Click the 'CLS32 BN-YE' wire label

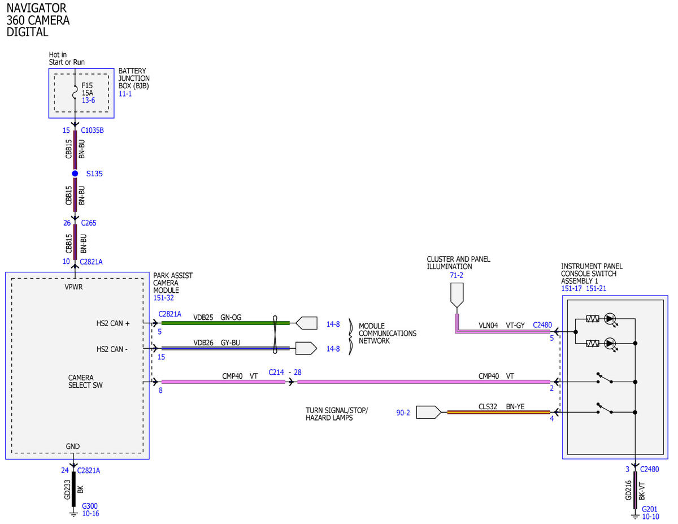[502, 406]
